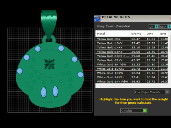The image size is (171, 128).
Task: Click the 20.80 DWT value
Action: (151, 65)
